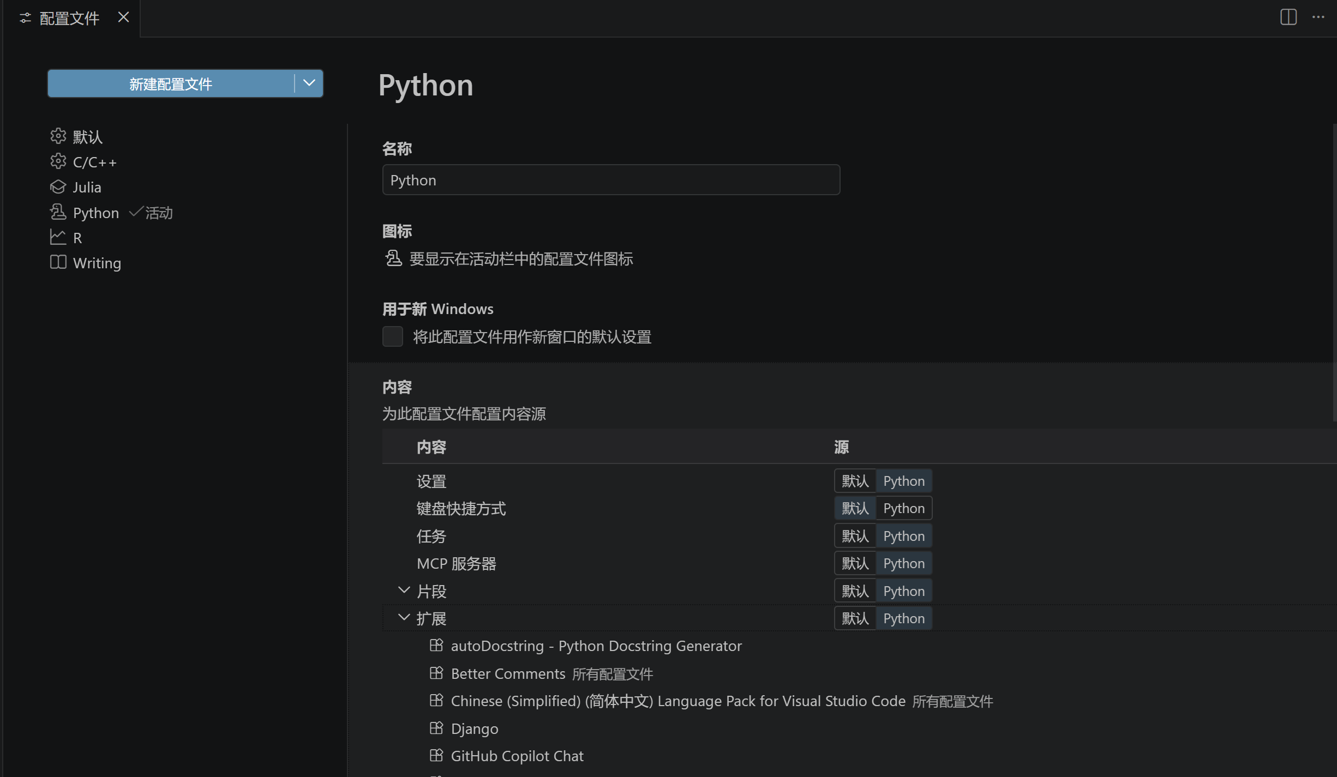Open the profile icon picker under 图标

tap(393, 259)
